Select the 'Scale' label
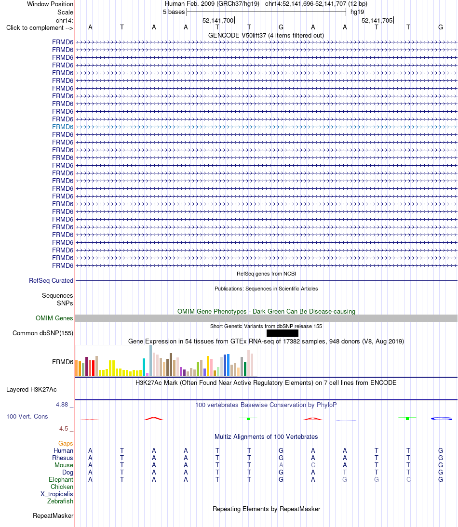The image size is (458, 527). 65,12
